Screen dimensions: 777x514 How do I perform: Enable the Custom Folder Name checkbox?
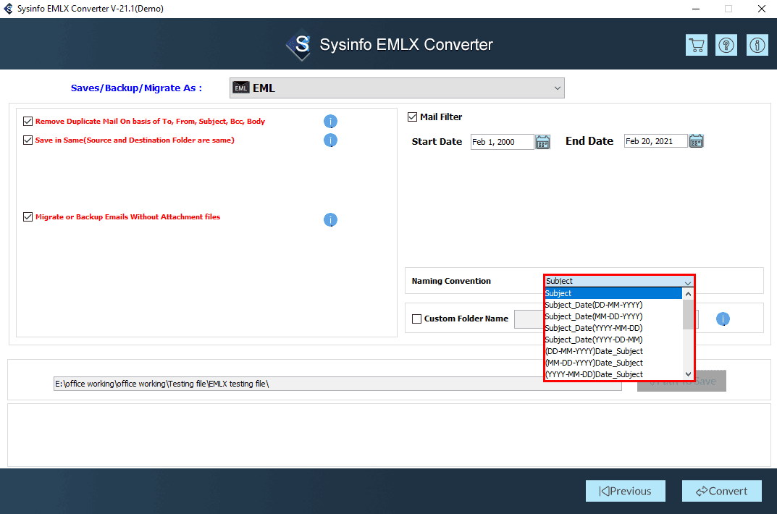(417, 319)
